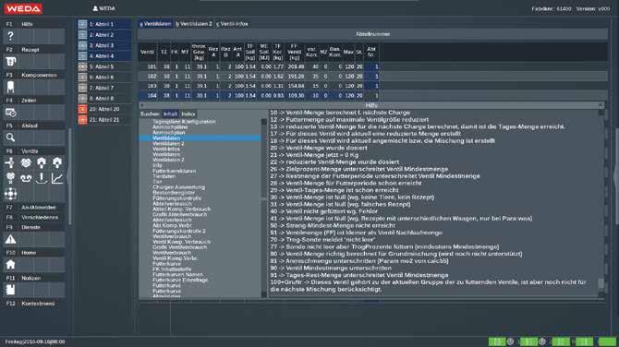
Task: Open the Grafik Abteilverbrauch help topic
Action: tap(179, 214)
